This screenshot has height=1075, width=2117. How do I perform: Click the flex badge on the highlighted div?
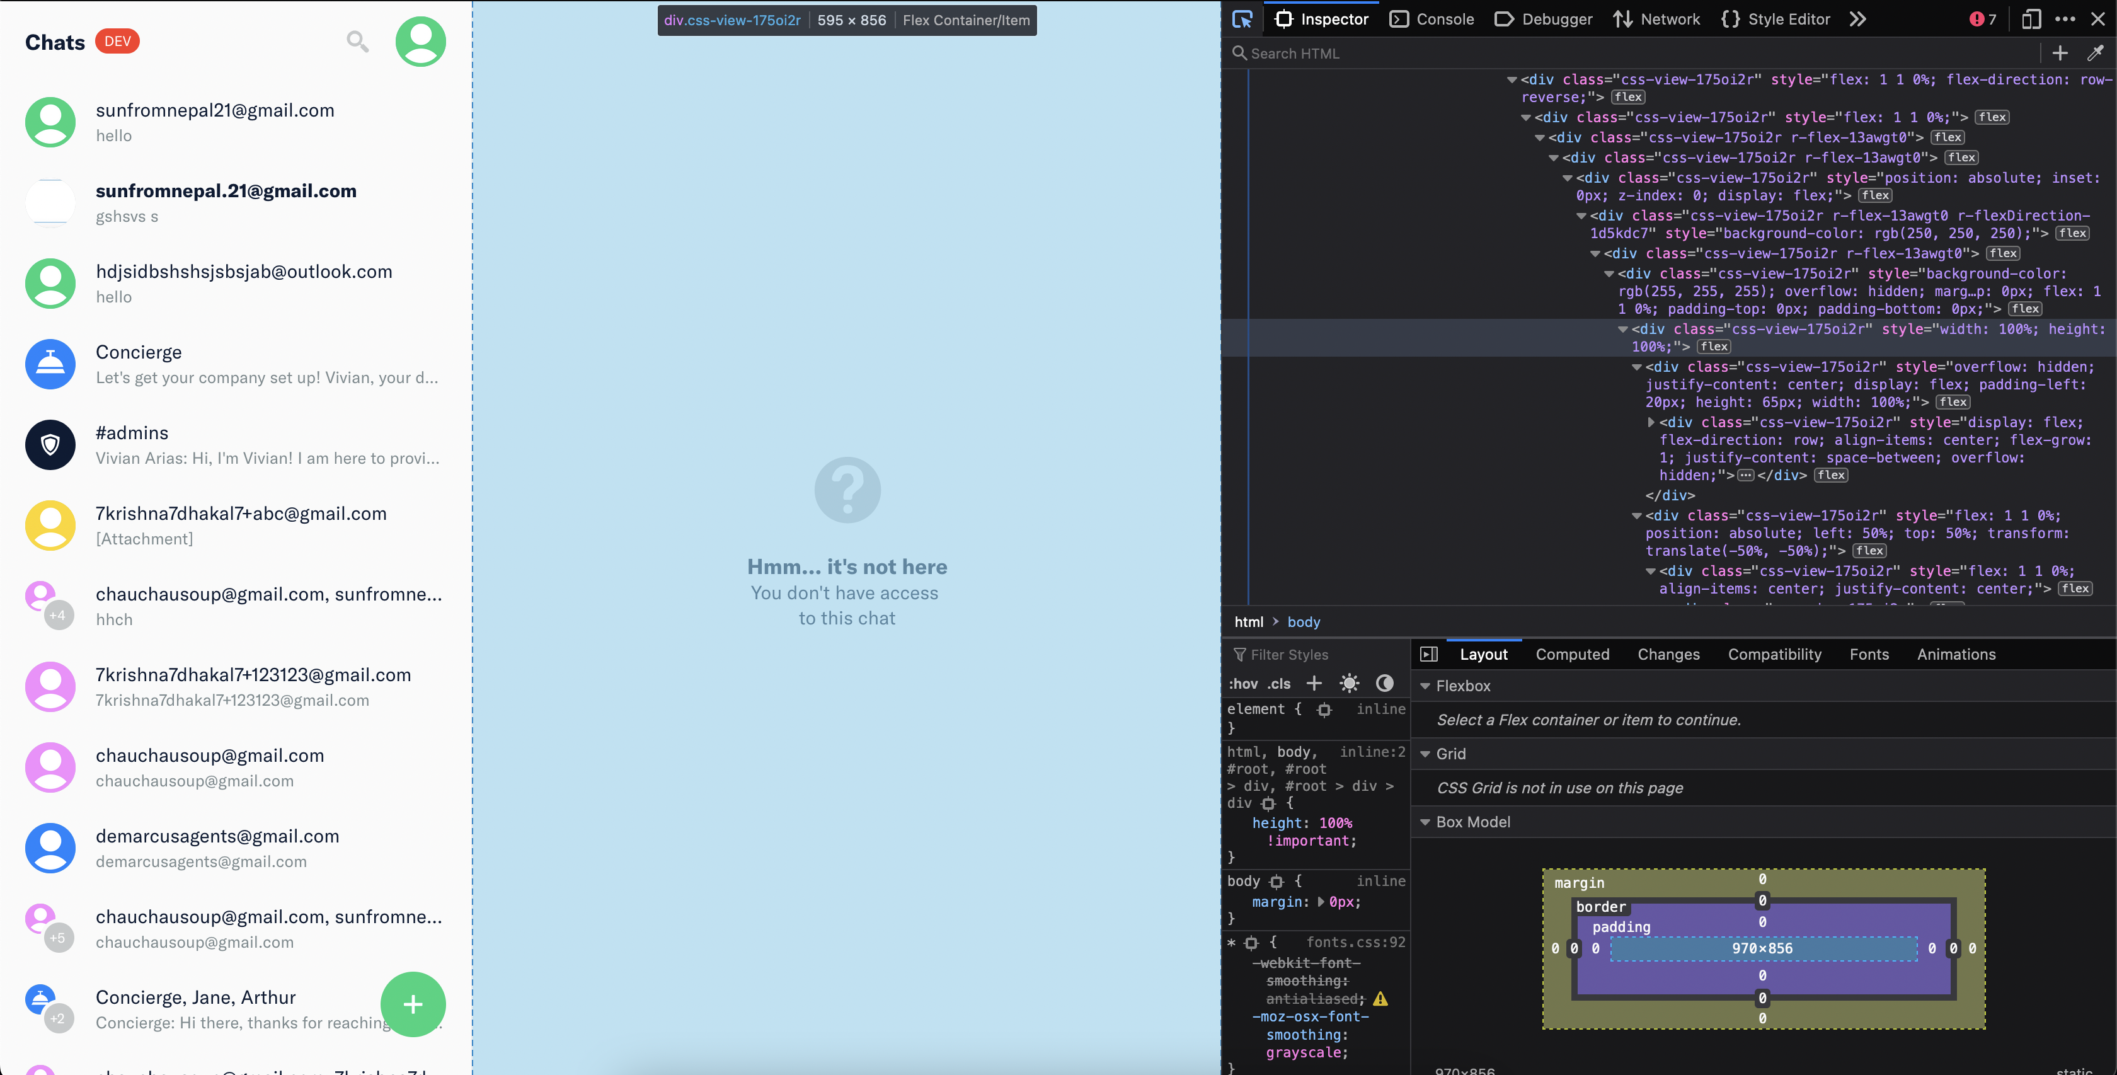click(x=1714, y=347)
